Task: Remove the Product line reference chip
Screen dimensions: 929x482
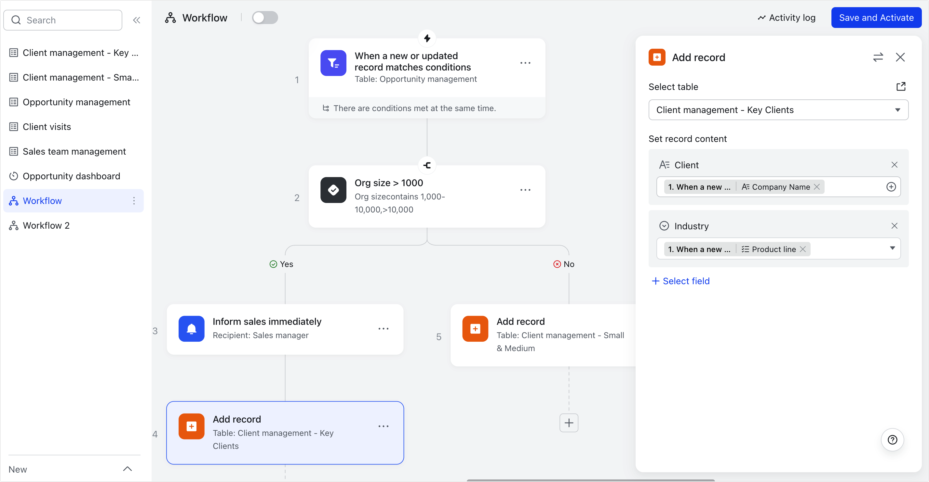Action: (803, 249)
